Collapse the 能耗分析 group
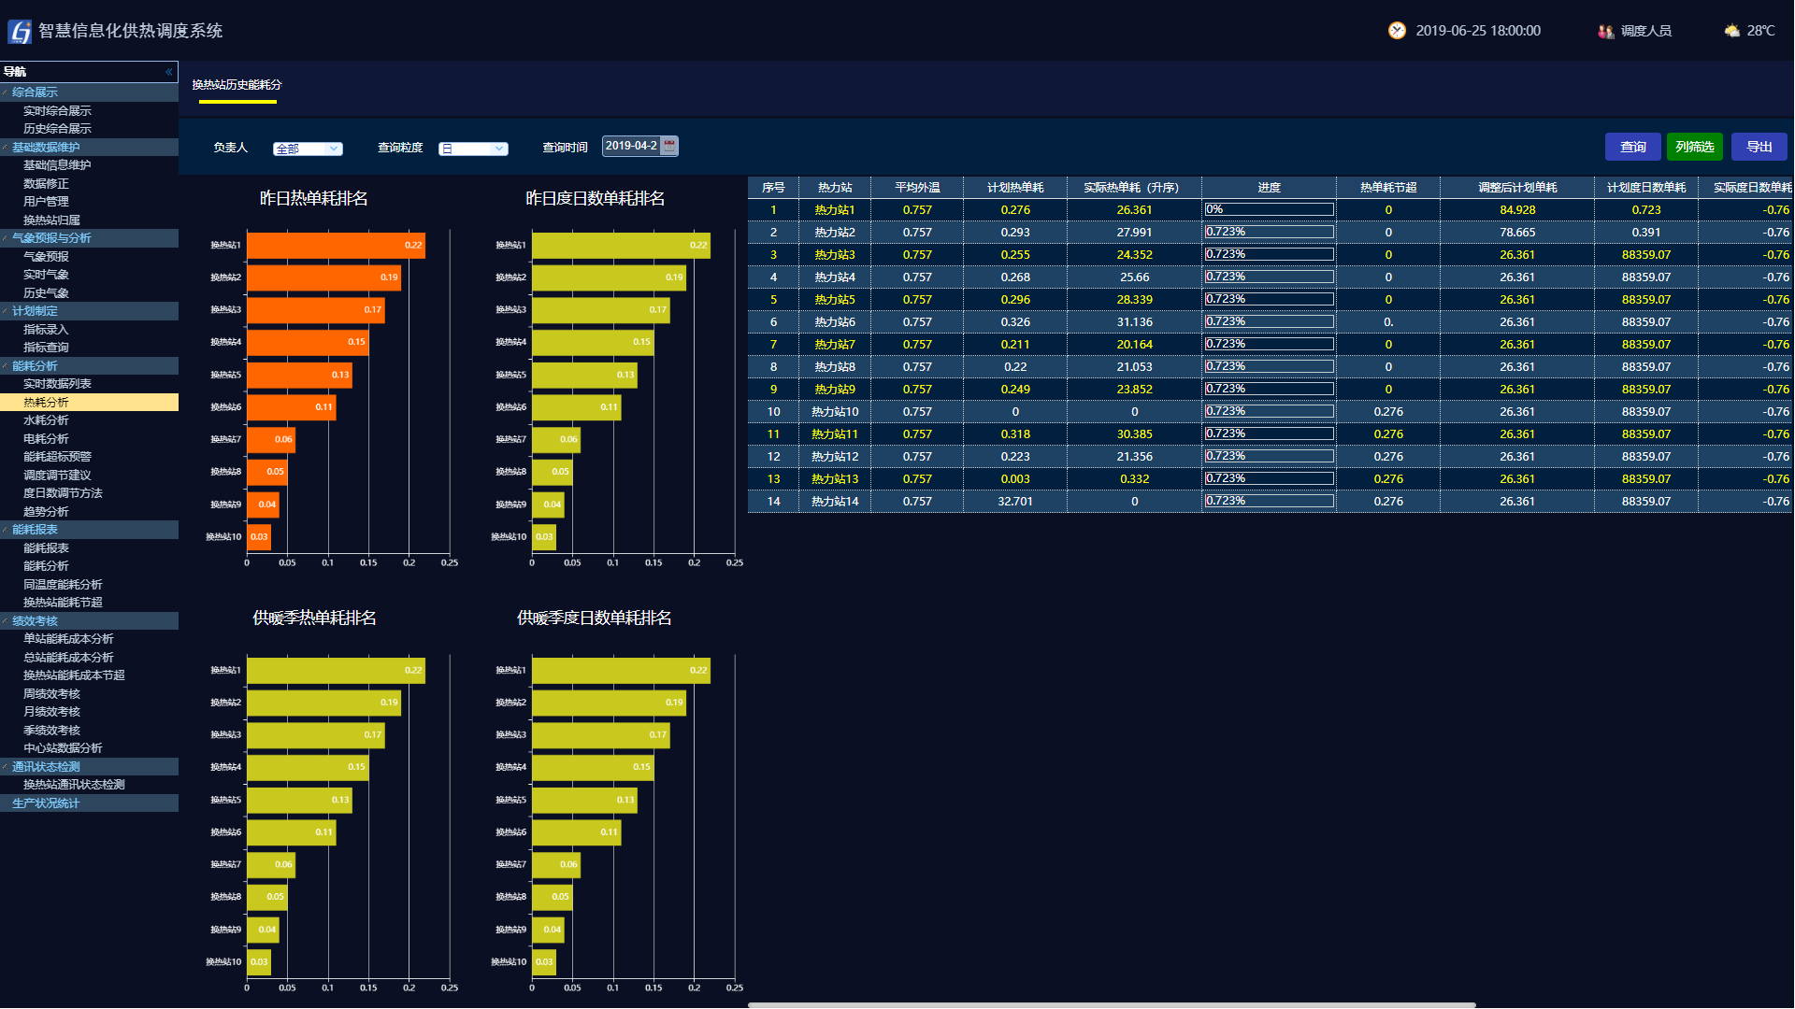The width and height of the screenshot is (1795, 1009). [x=6, y=366]
